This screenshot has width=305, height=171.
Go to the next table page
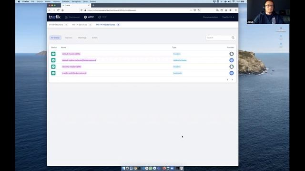pos(232,79)
